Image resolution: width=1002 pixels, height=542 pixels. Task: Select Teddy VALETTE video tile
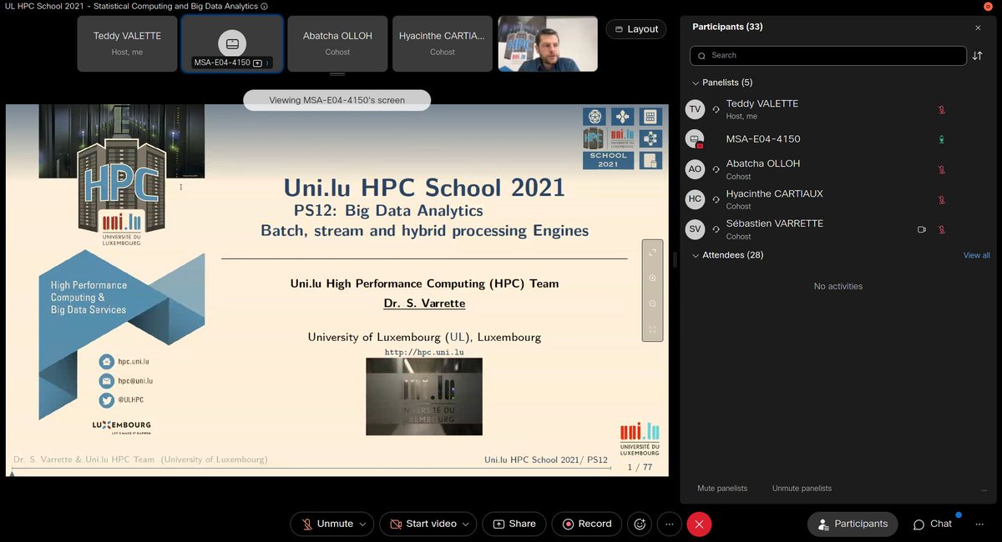point(127,43)
